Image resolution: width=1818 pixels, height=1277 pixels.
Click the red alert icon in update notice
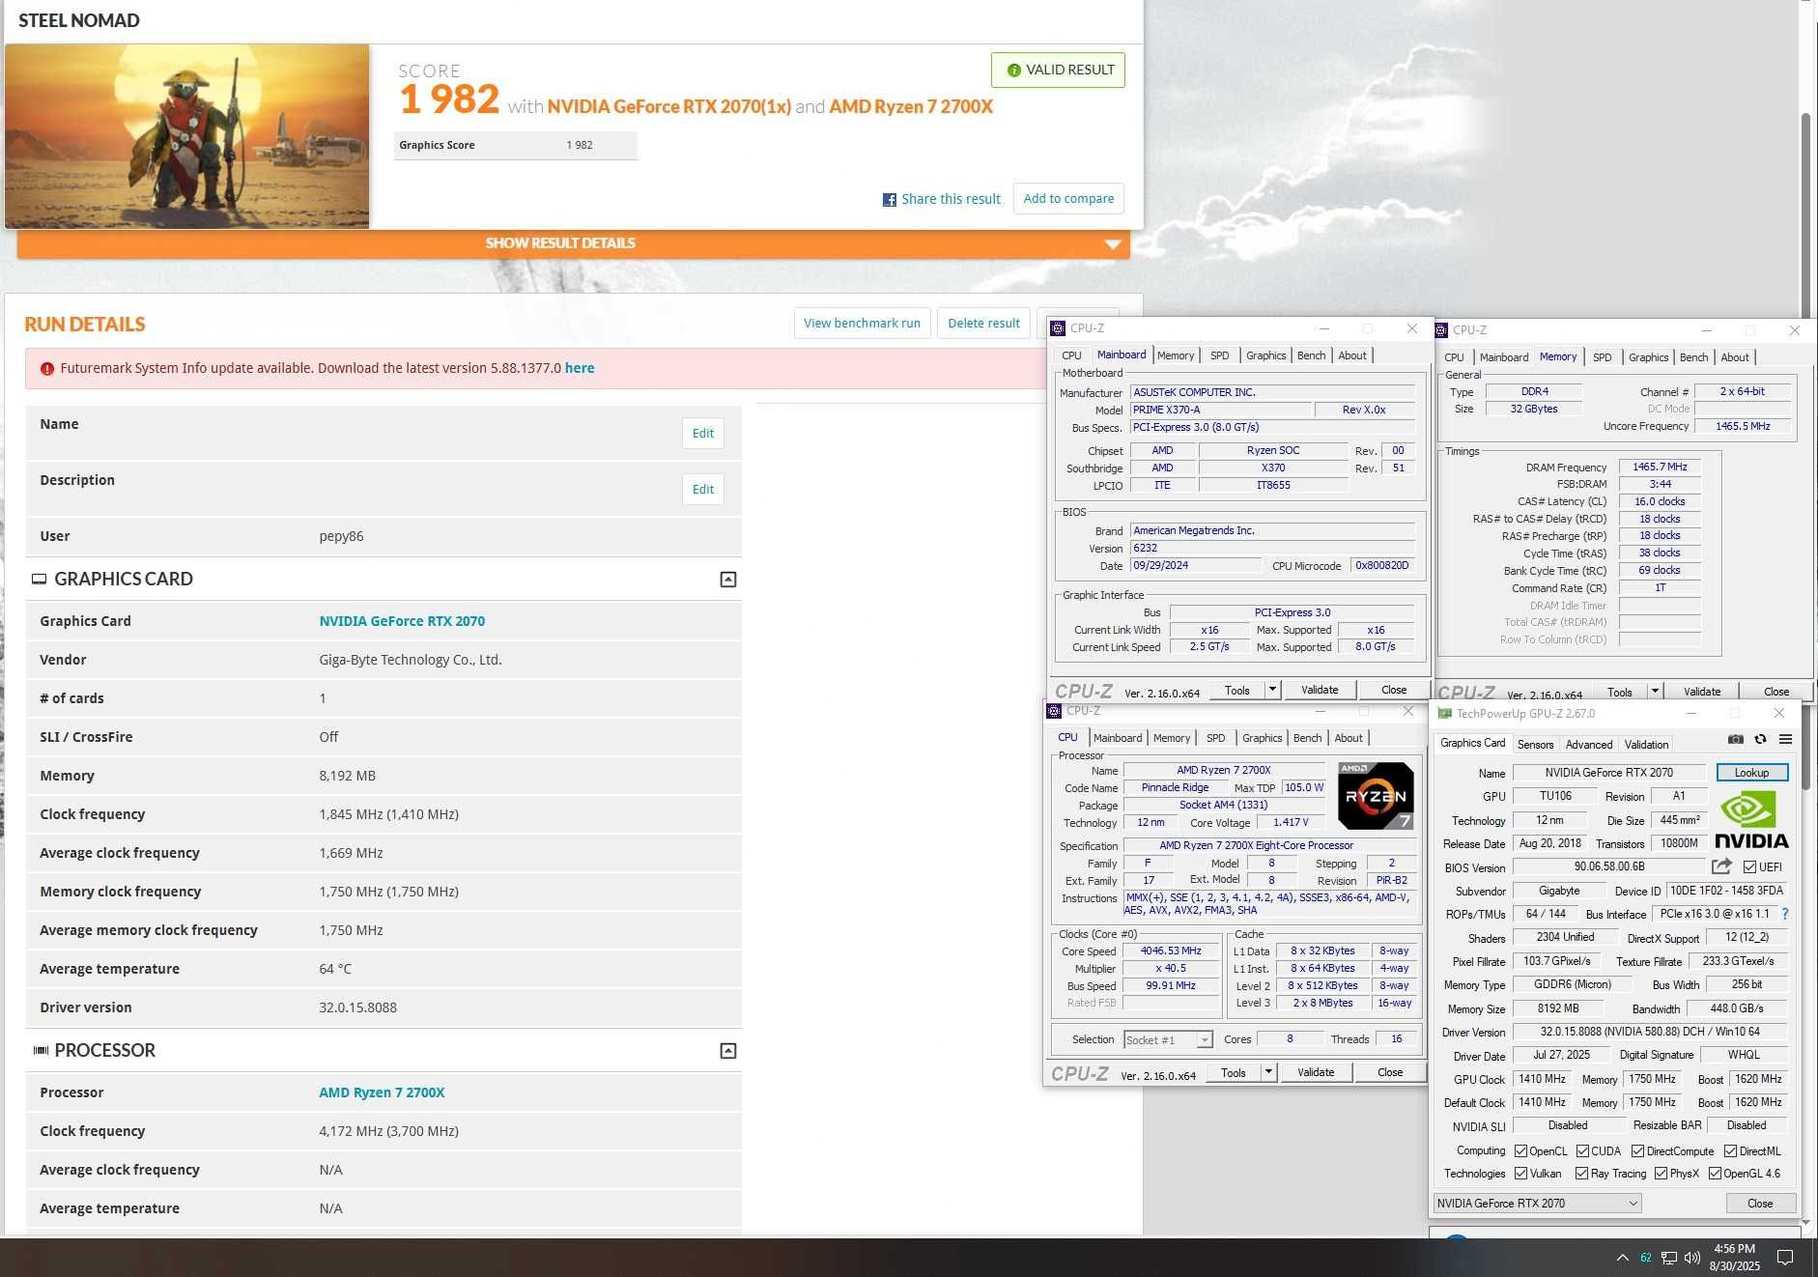tap(47, 368)
